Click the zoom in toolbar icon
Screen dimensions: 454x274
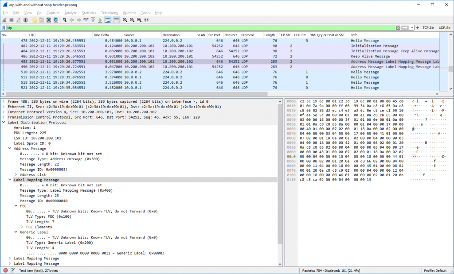click(x=125, y=20)
